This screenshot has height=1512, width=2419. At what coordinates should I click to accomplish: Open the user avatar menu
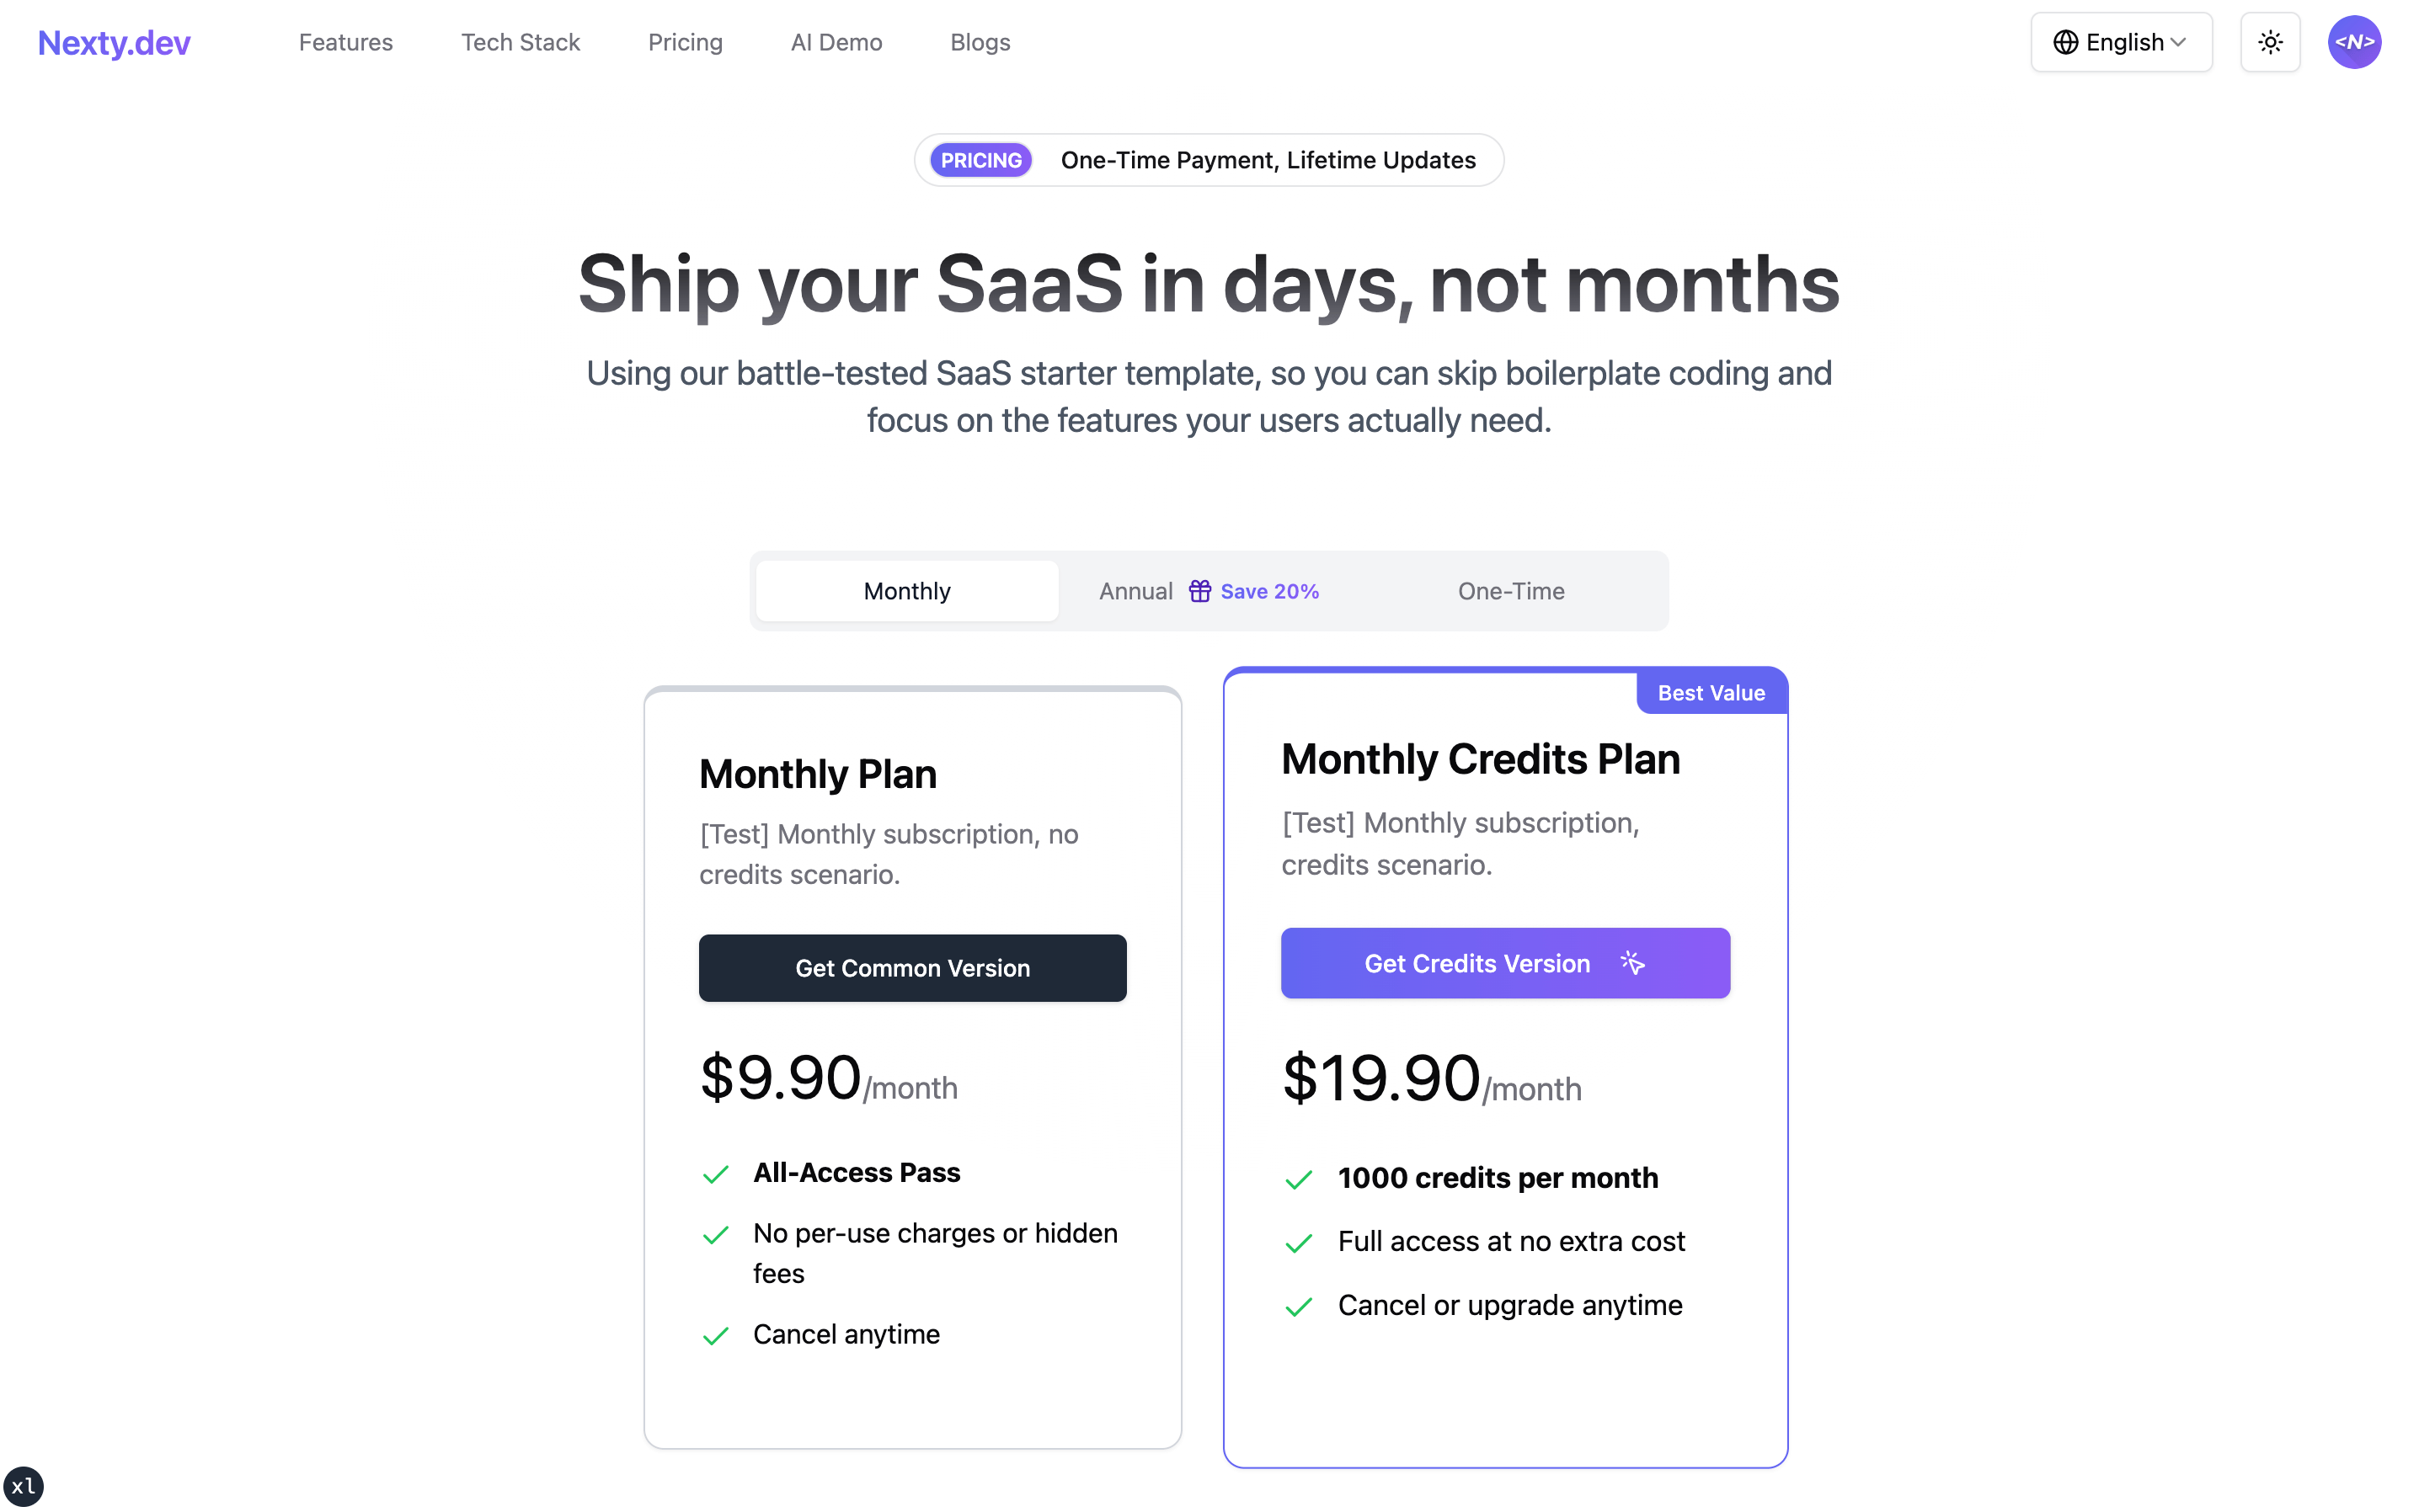2354,42
